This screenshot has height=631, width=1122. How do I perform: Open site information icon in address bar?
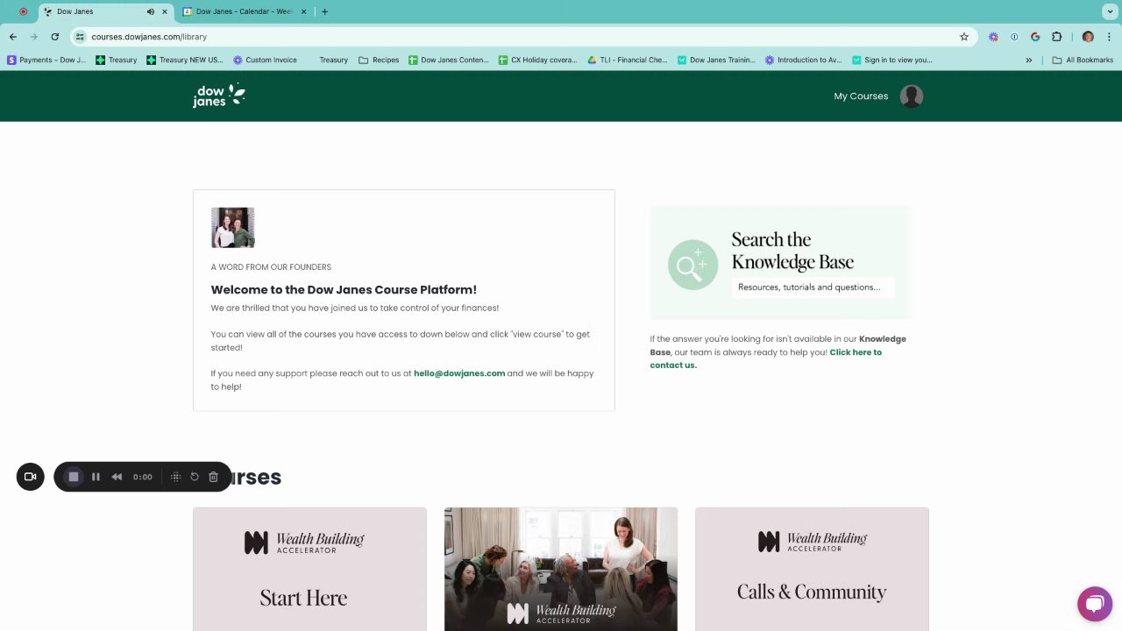tap(81, 37)
